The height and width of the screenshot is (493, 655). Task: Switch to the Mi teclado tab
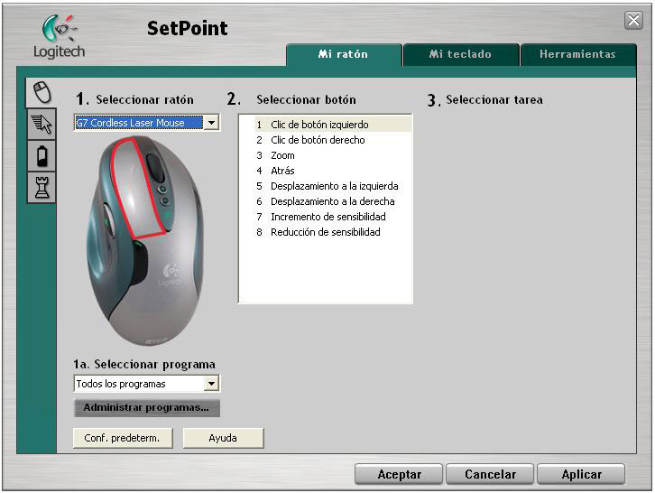[460, 54]
